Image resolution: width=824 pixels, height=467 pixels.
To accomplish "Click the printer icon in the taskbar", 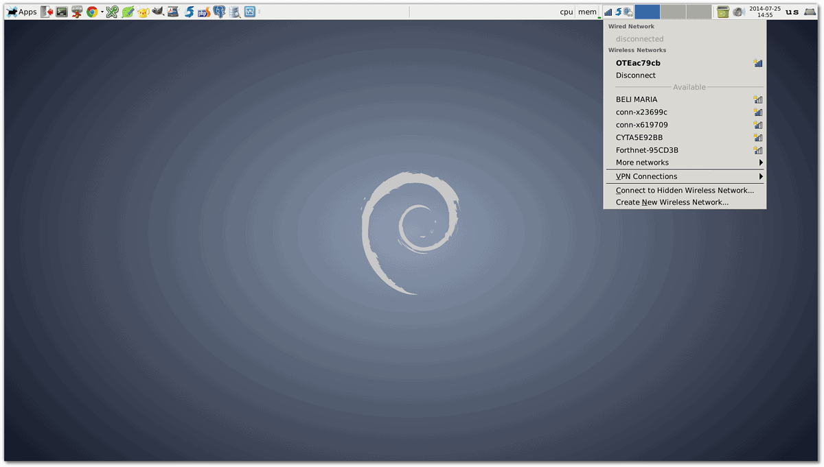I will (x=76, y=12).
